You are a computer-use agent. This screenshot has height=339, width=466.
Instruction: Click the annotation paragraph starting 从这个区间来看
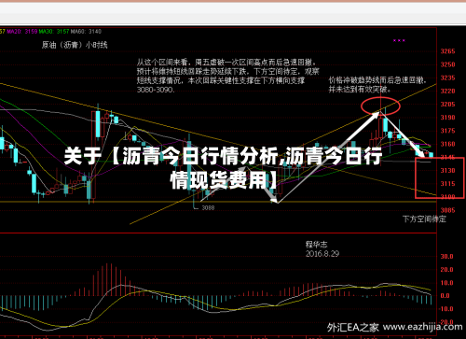(228, 76)
